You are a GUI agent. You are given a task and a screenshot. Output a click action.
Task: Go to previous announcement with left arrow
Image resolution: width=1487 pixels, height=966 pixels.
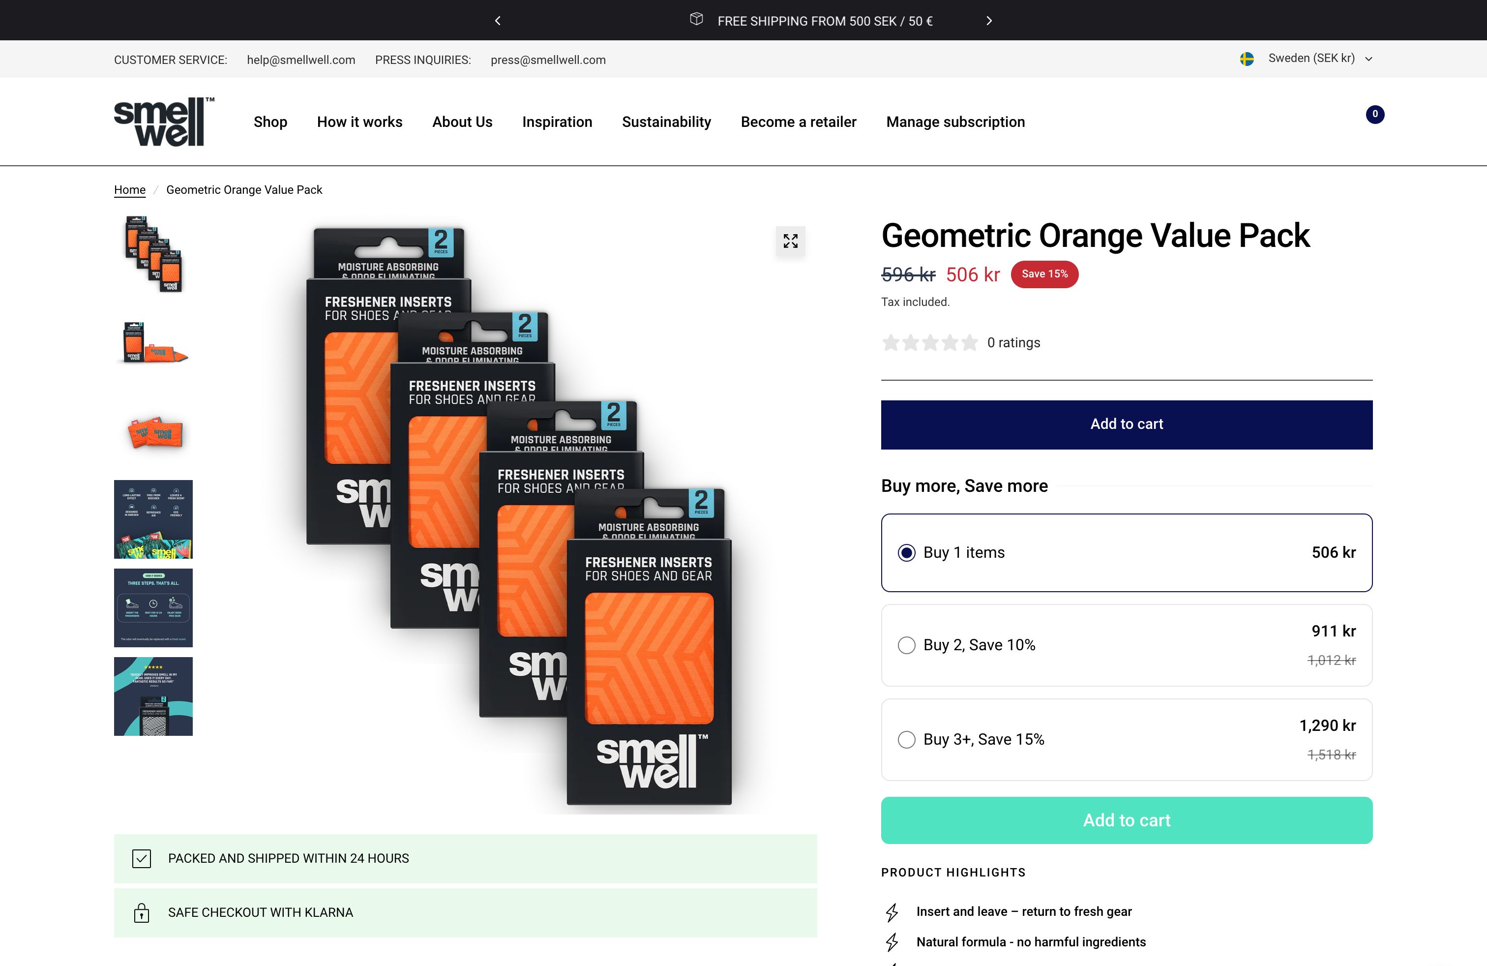tap(498, 21)
